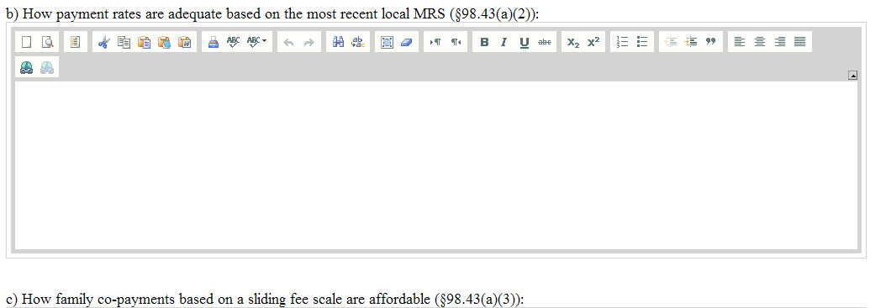Click the Select All icon
Screen dimensions: 870x308
coord(387,42)
